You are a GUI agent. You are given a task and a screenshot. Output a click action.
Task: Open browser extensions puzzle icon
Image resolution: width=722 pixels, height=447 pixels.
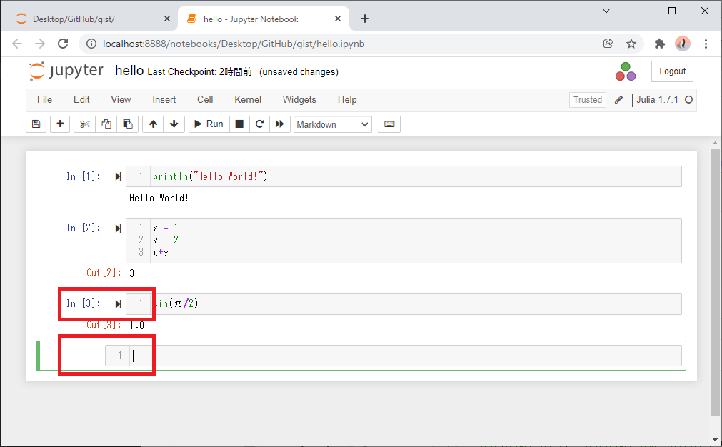click(660, 44)
